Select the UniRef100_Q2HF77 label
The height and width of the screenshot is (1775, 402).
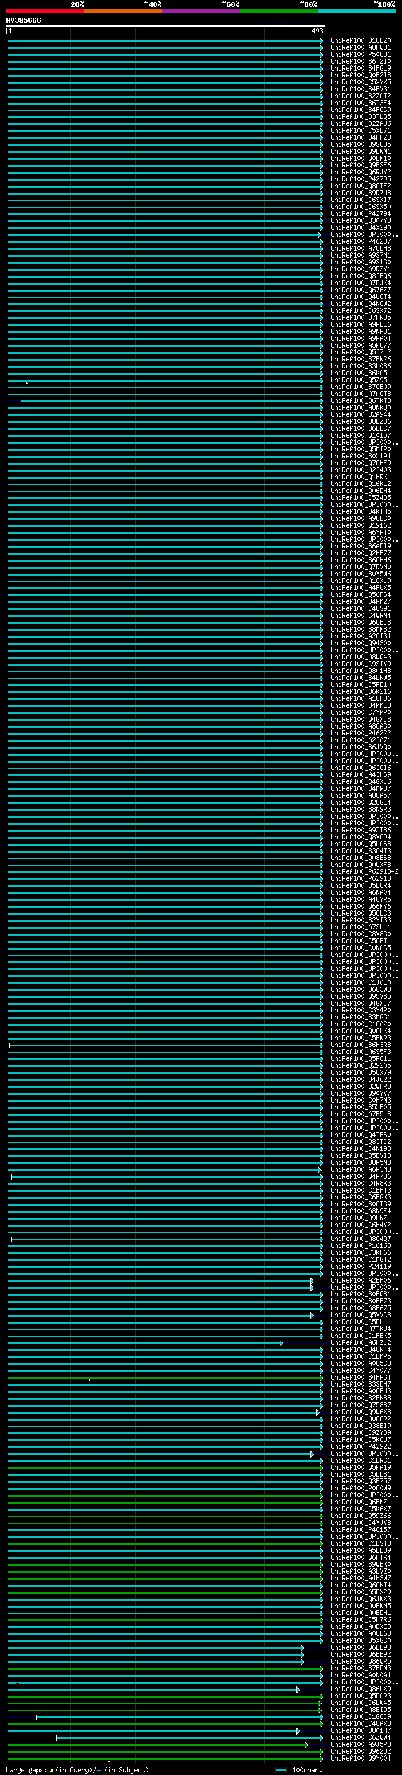[x=360, y=553]
